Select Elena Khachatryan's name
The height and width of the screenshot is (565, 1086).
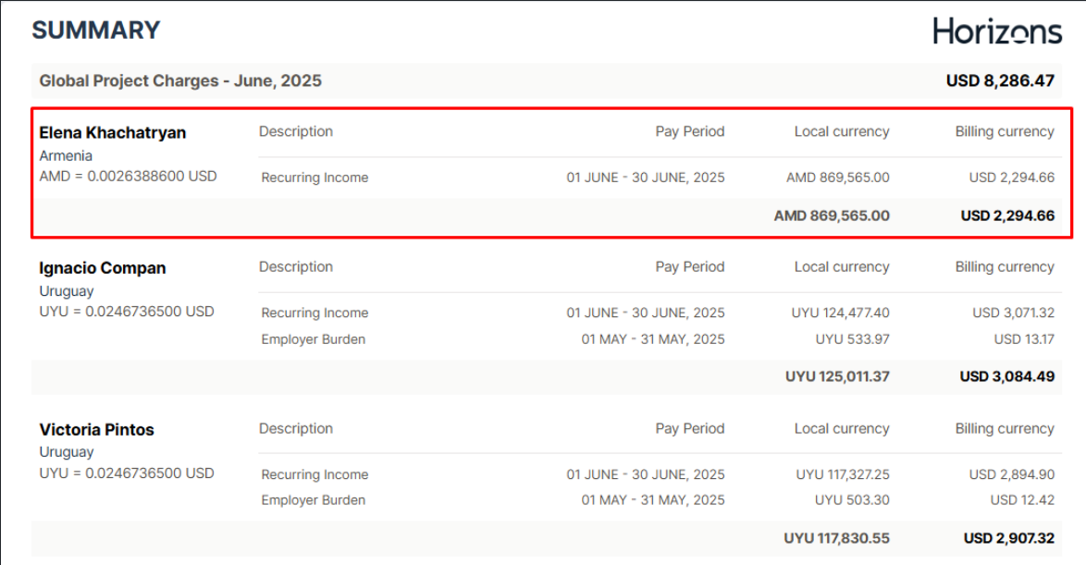point(112,133)
